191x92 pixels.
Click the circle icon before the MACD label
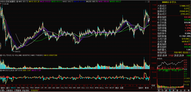point(1,71)
